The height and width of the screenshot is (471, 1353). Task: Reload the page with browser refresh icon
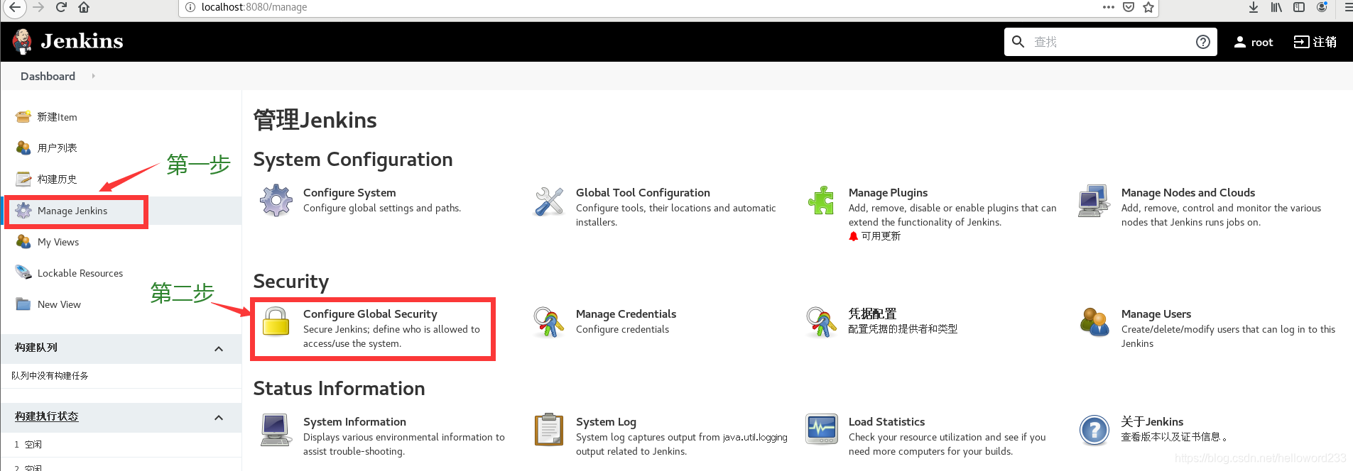coord(61,7)
